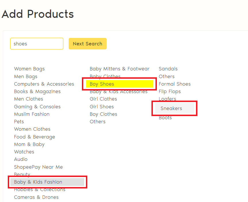Pick Flip Flops option
The height and width of the screenshot is (202, 248).
(x=170, y=91)
